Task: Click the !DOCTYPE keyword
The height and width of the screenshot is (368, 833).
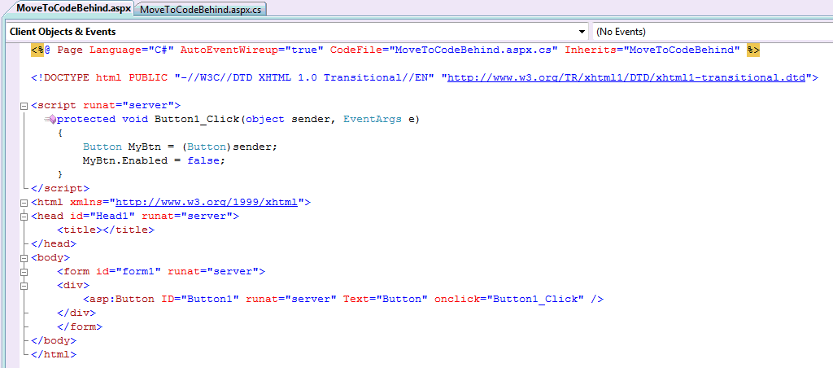Action: [63, 77]
